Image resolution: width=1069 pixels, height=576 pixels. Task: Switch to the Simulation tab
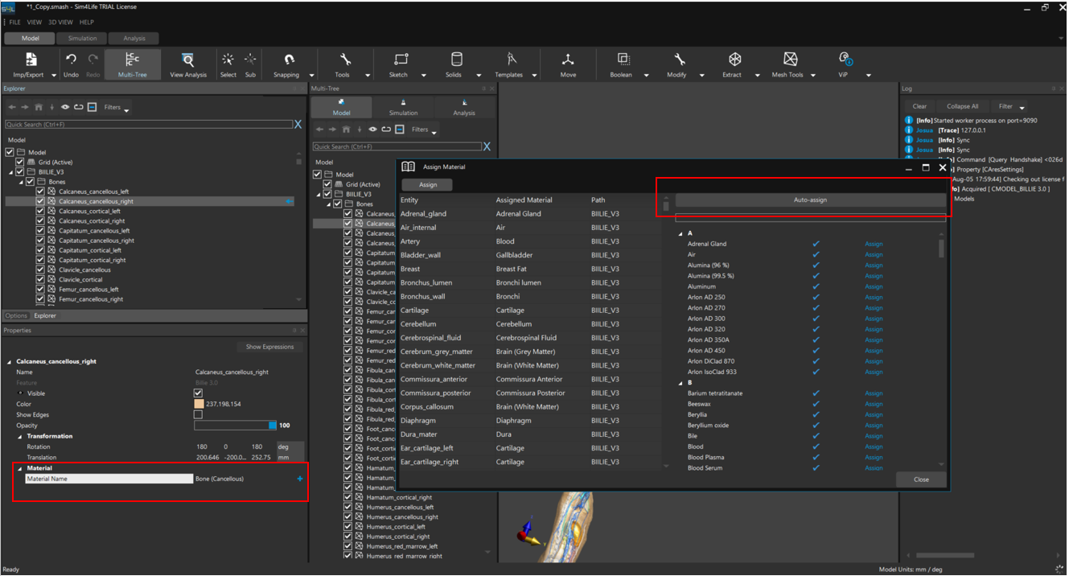82,39
